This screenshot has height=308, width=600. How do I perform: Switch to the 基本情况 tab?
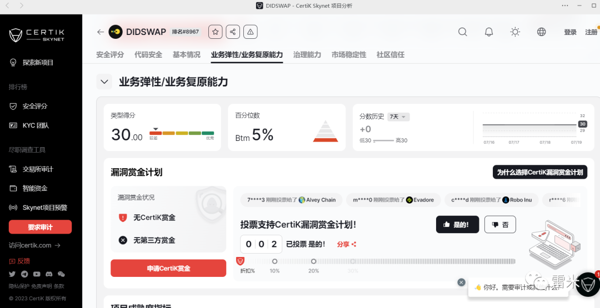(x=186, y=54)
